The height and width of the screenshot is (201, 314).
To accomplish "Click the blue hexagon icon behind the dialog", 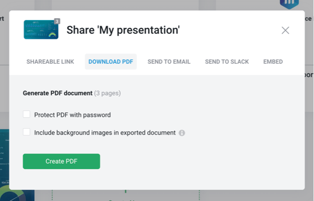I will click(289, 4).
